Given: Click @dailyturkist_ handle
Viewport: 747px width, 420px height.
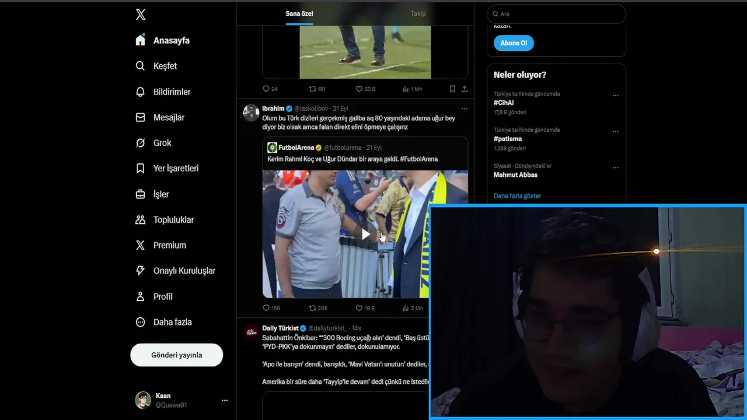Looking at the screenshot, I should (327, 328).
